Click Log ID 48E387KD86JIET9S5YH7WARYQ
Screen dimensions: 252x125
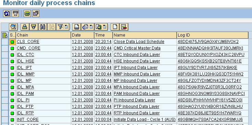(210, 113)
